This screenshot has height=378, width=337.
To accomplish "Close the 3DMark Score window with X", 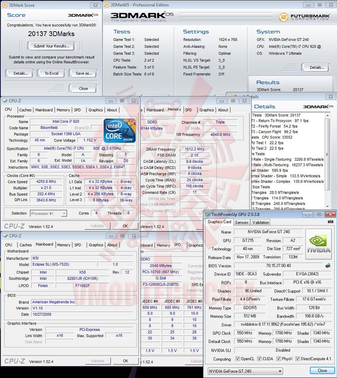I will (95, 5).
